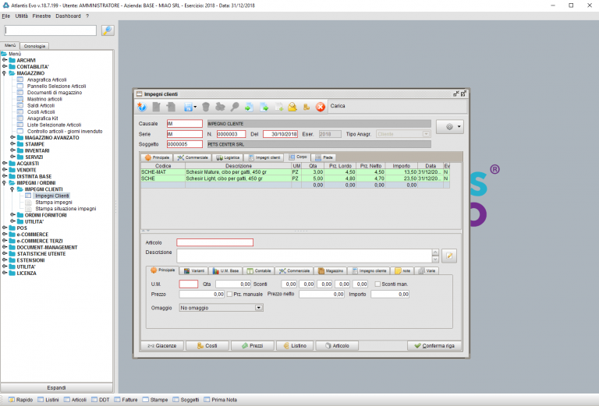Open DDT shortcut in bottom bar
The width and height of the screenshot is (599, 406).
101,400
